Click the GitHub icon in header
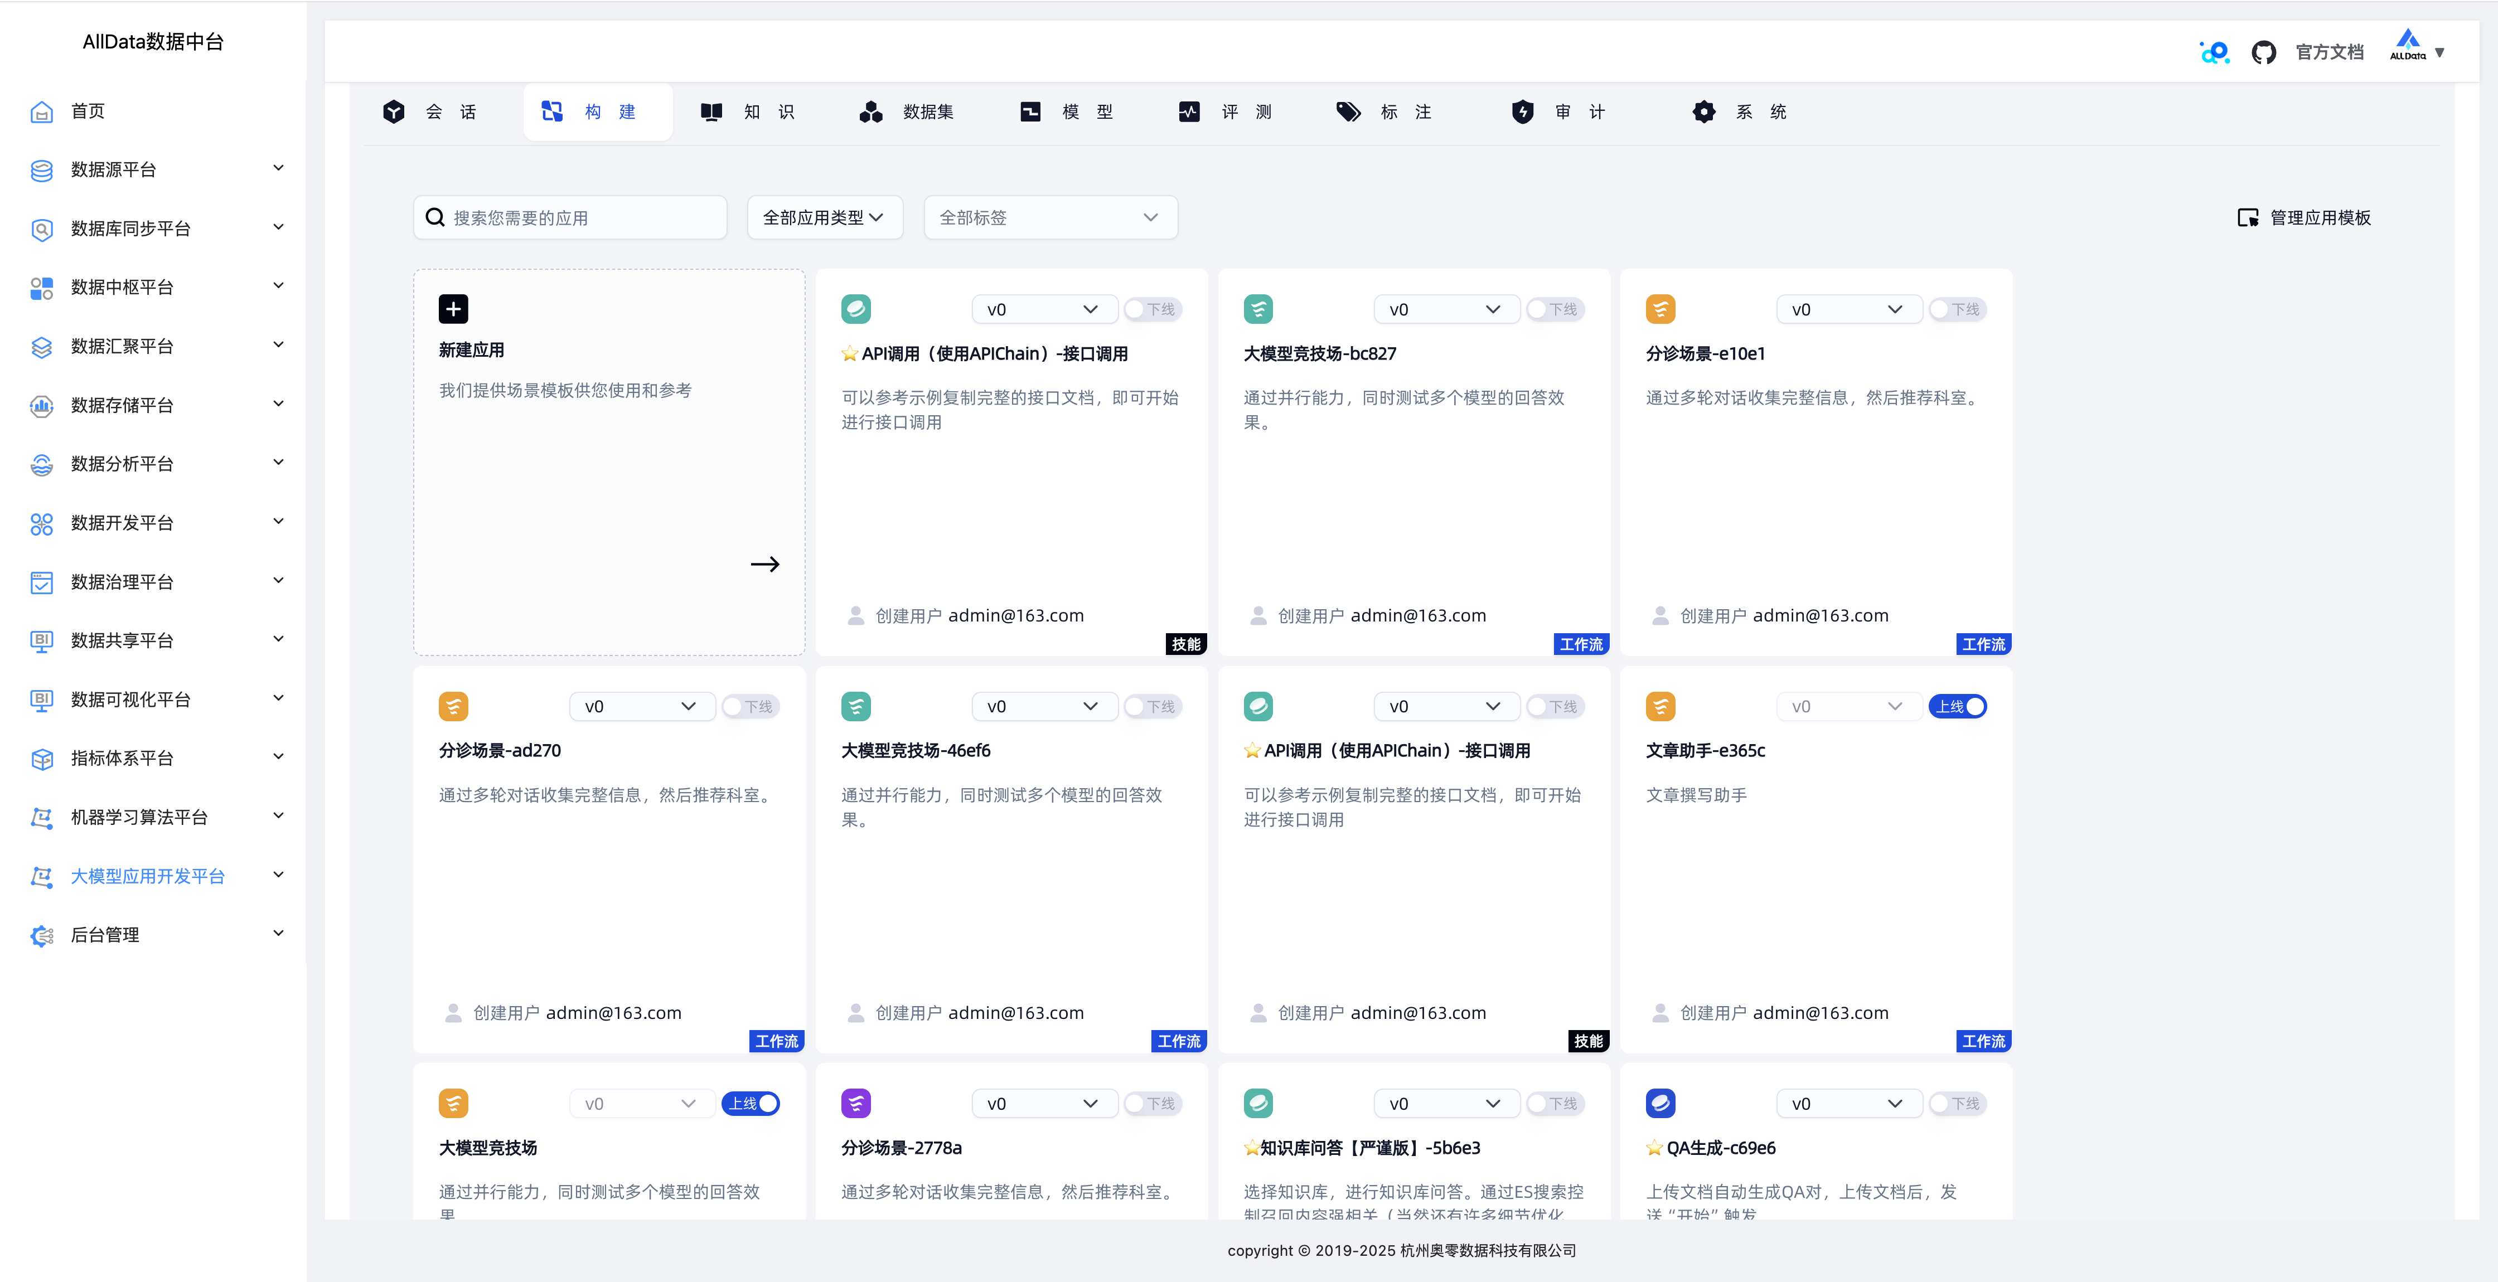The height and width of the screenshot is (1282, 2498). pyautogui.click(x=2263, y=52)
